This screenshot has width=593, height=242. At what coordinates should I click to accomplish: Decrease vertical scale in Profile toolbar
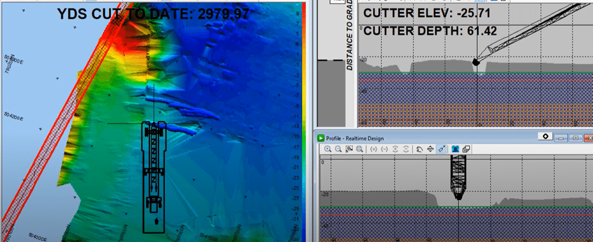pyautogui.click(x=407, y=149)
